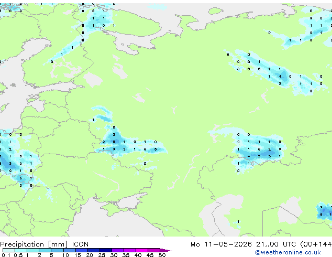Pick the legend color between 20 and 25
332x257 pixels.
click(x=94, y=250)
